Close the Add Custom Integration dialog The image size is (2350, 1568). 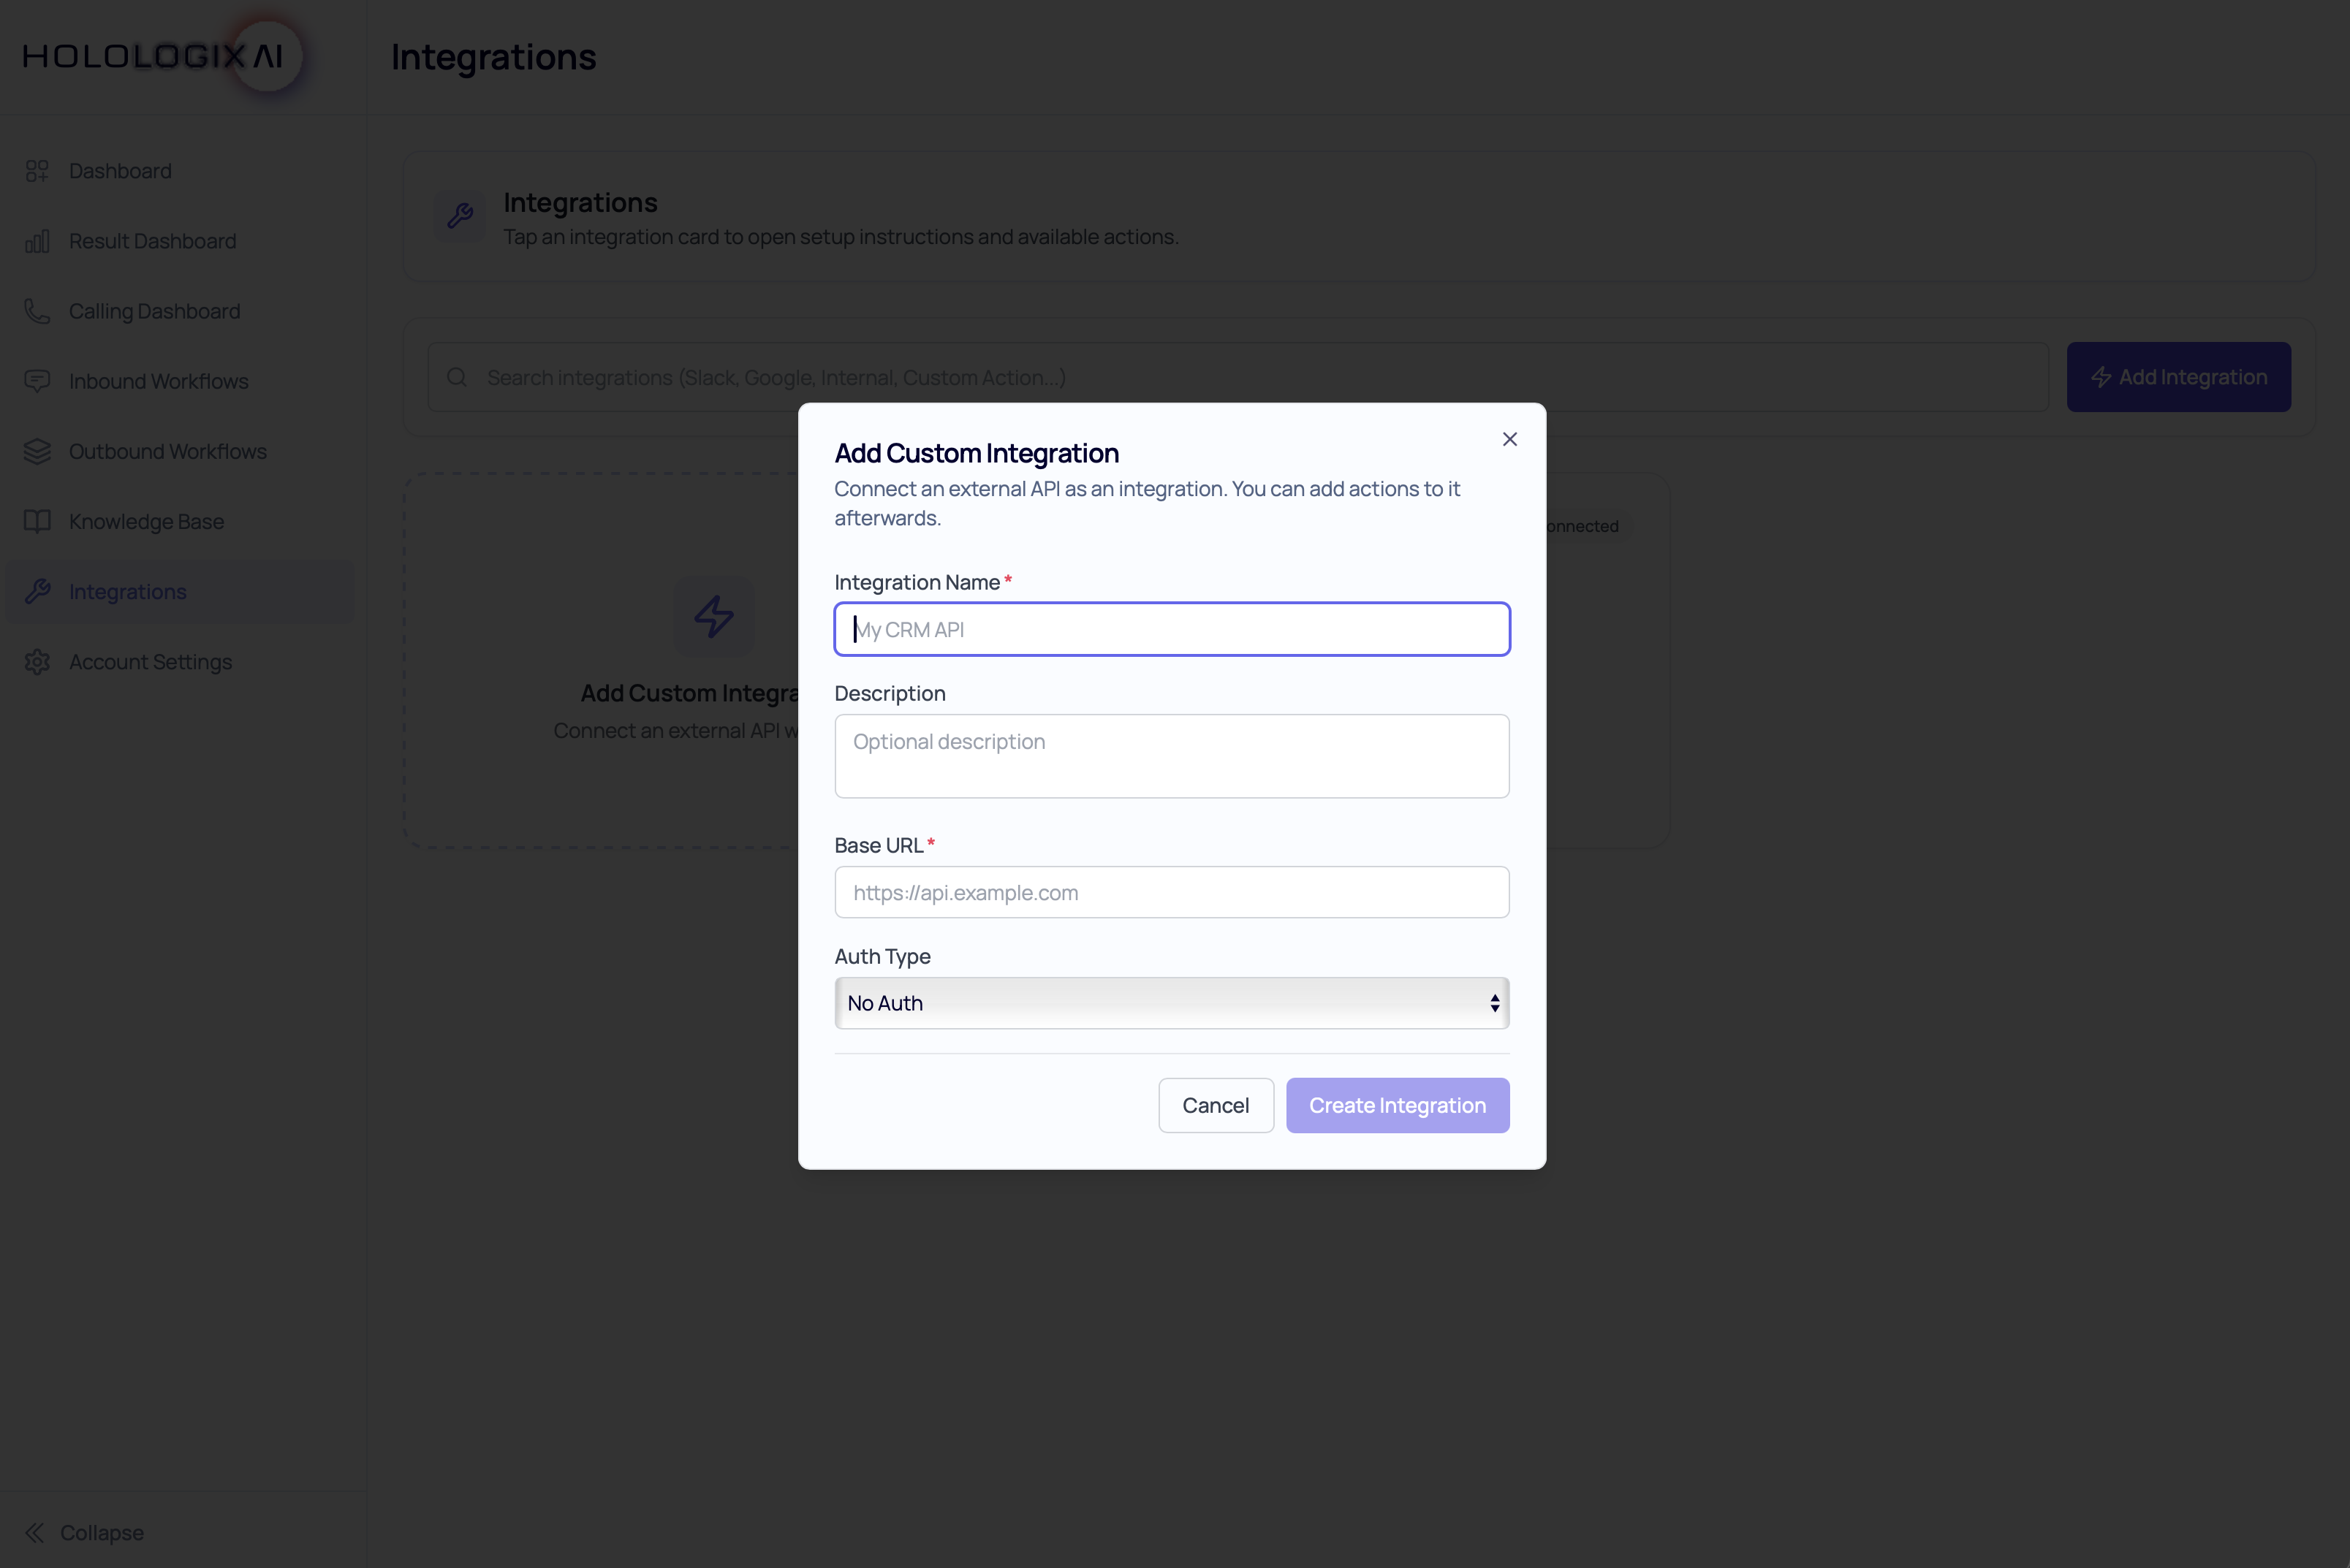click(1509, 439)
